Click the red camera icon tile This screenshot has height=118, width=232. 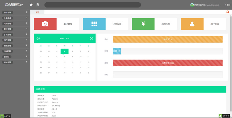click(x=45, y=24)
